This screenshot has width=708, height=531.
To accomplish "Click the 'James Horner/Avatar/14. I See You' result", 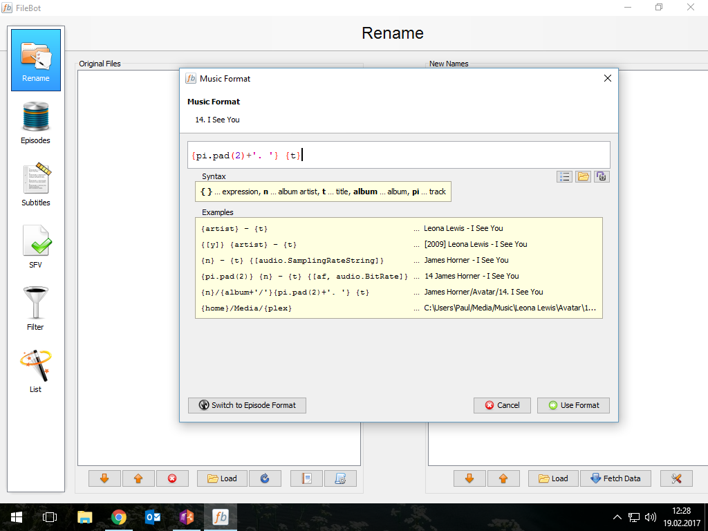I will pos(483,292).
